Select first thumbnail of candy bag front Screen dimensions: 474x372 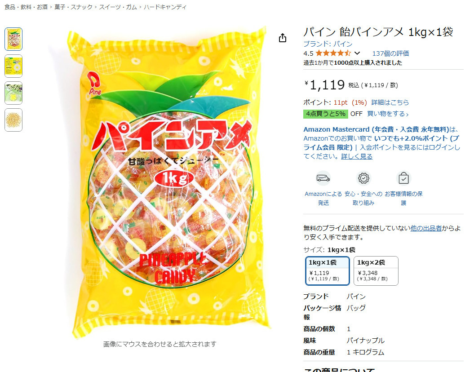click(x=13, y=39)
